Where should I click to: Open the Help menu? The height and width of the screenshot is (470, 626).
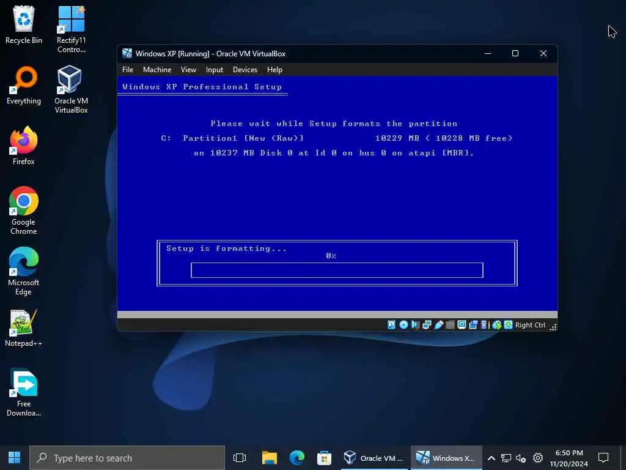click(x=274, y=70)
